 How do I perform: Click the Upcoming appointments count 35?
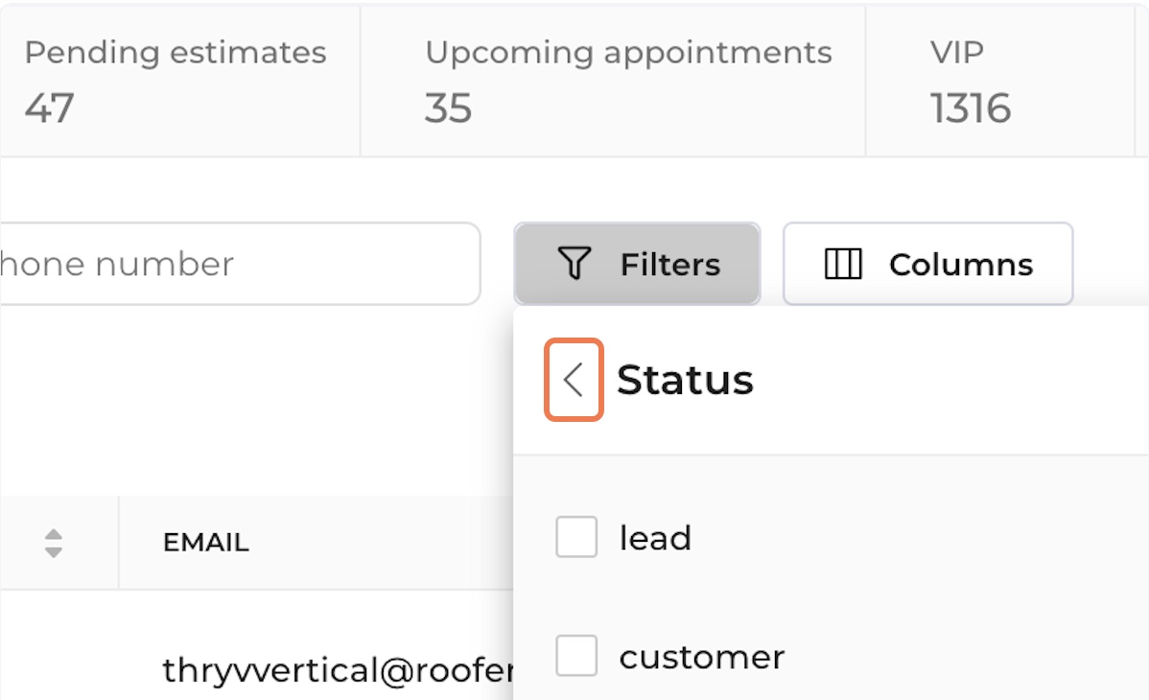click(448, 108)
